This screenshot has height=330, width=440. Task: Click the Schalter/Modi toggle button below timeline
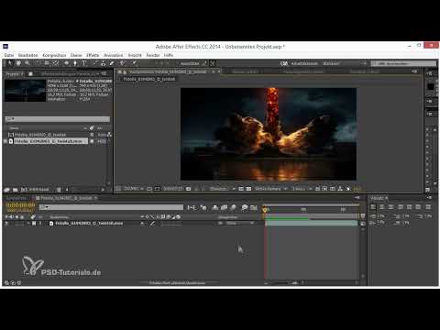[177, 283]
